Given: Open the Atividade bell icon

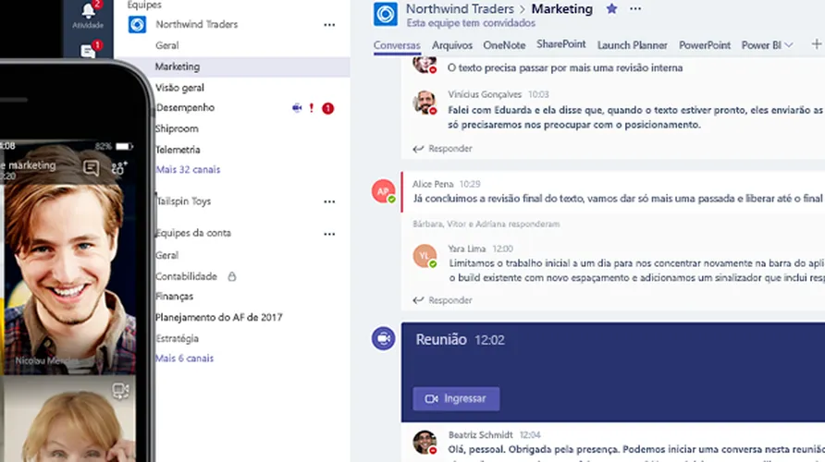Looking at the screenshot, I should tap(88, 12).
